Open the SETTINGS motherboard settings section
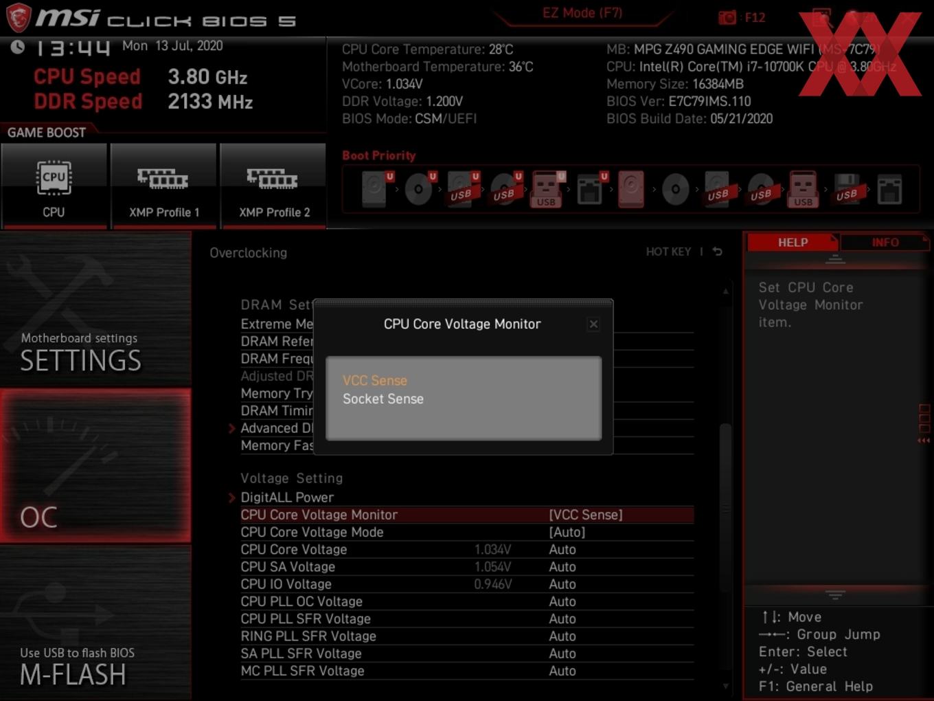The width and height of the screenshot is (934, 701). pyautogui.click(x=95, y=309)
